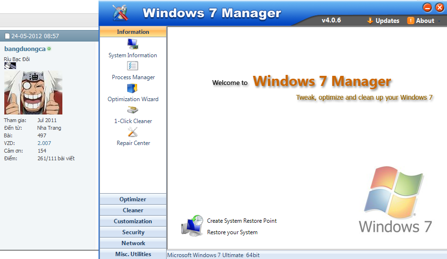The width and height of the screenshot is (447, 259).
Task: Open the Optimization Wizard icon
Action: [133, 88]
